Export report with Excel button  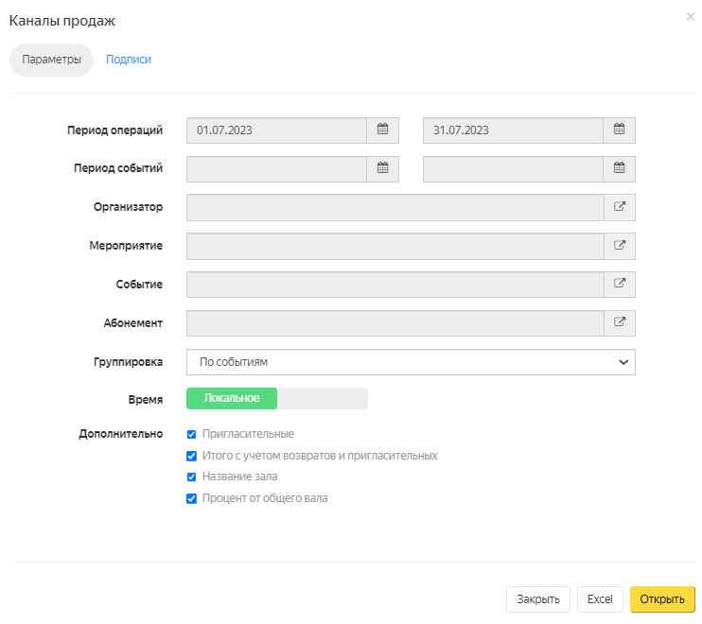click(600, 599)
